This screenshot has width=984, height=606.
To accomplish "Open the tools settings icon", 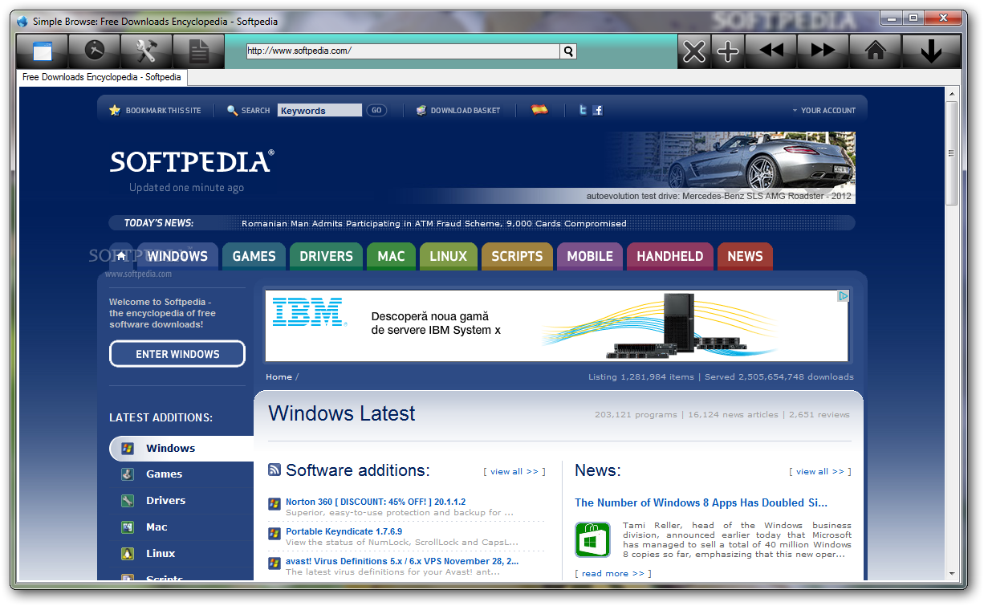I will tap(146, 51).
